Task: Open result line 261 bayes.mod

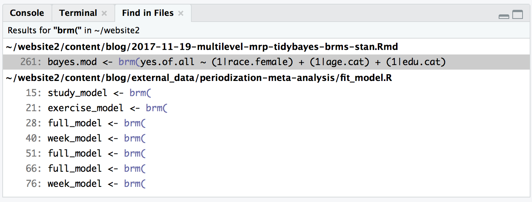Action: [x=266, y=62]
